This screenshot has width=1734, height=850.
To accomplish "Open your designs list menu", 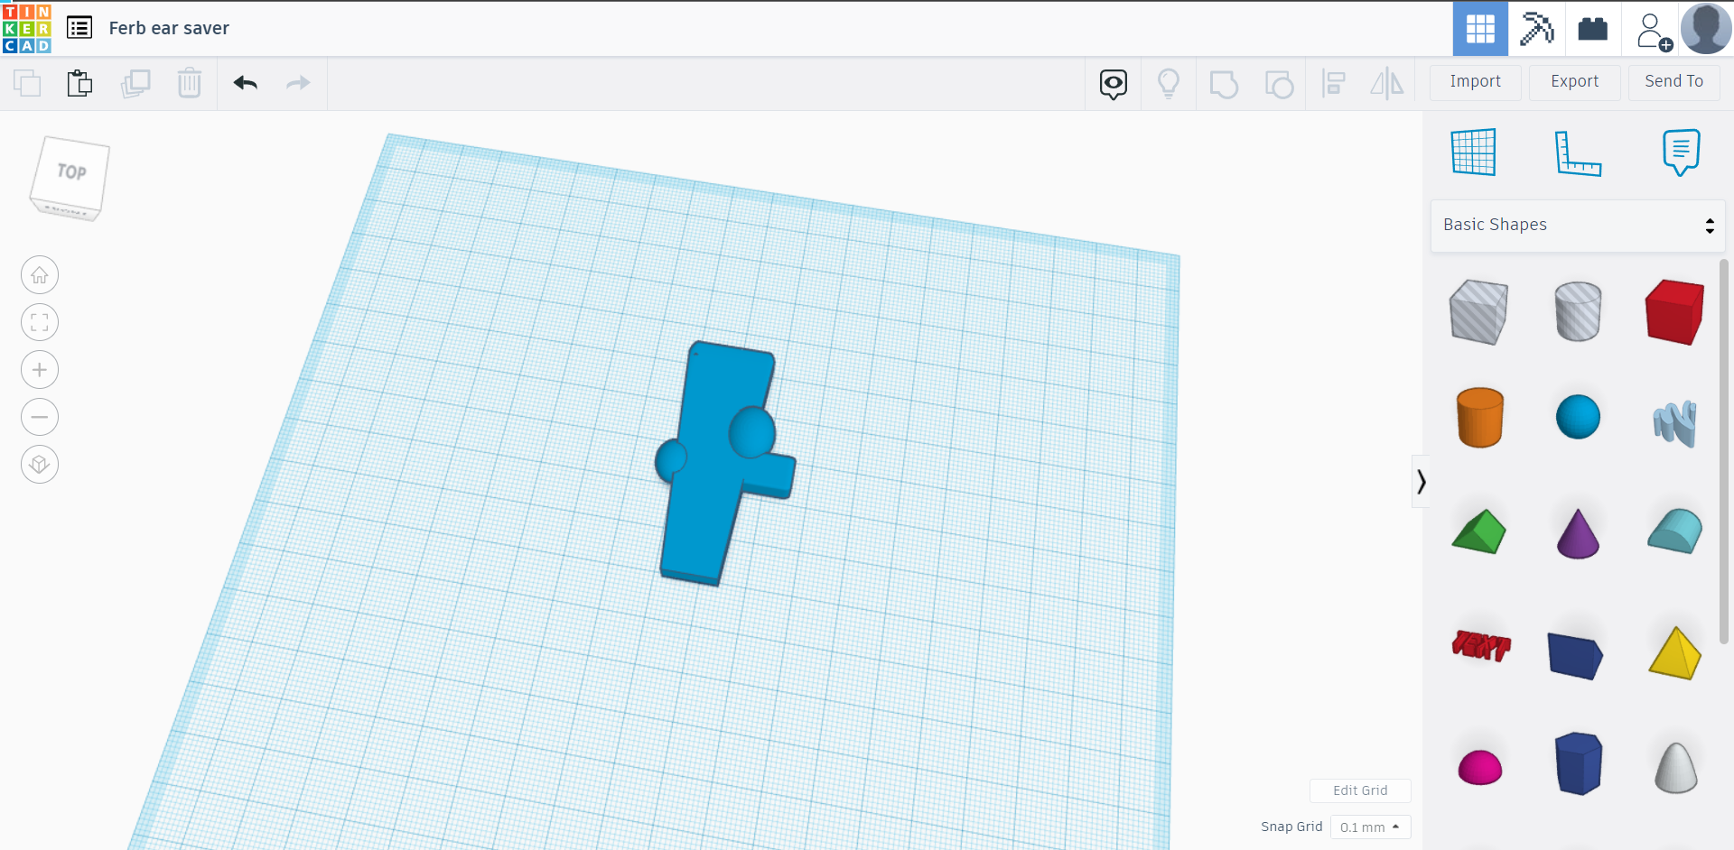I will click(x=79, y=27).
